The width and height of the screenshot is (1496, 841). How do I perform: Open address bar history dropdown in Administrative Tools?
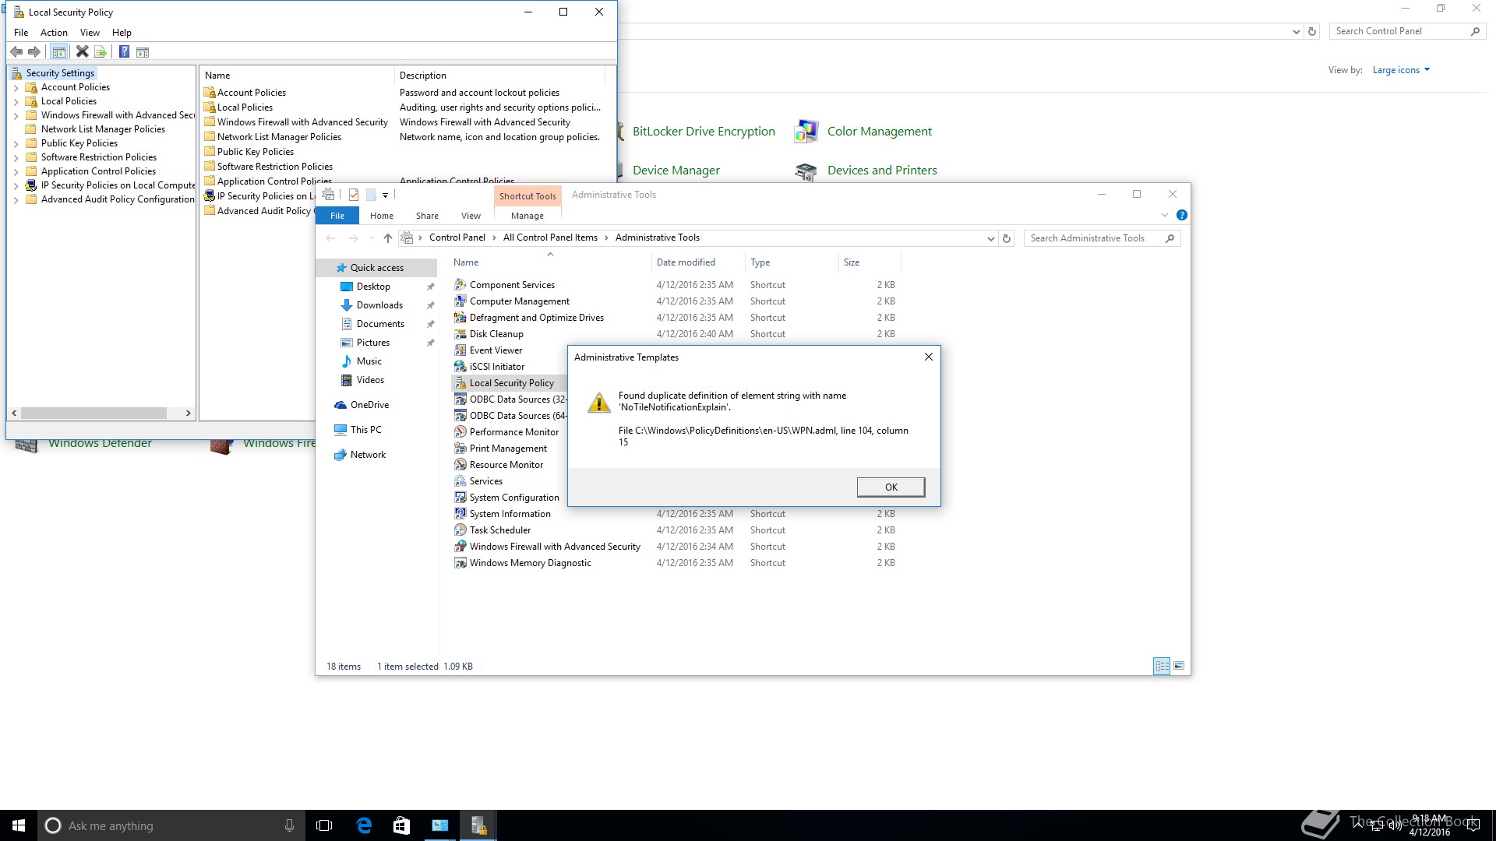pyautogui.click(x=990, y=238)
